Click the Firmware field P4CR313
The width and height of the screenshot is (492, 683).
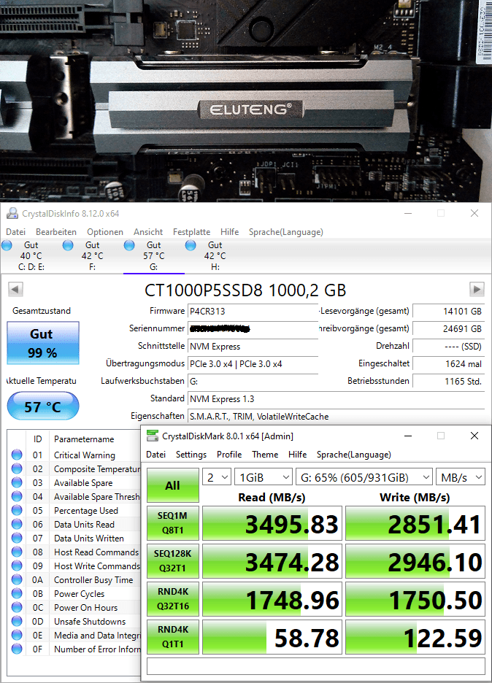(253, 311)
